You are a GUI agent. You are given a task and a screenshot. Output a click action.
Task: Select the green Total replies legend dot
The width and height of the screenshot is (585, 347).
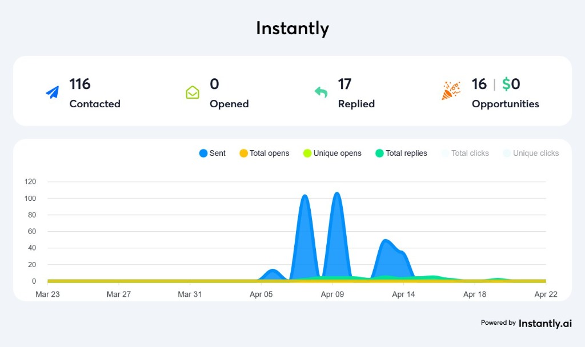point(380,153)
